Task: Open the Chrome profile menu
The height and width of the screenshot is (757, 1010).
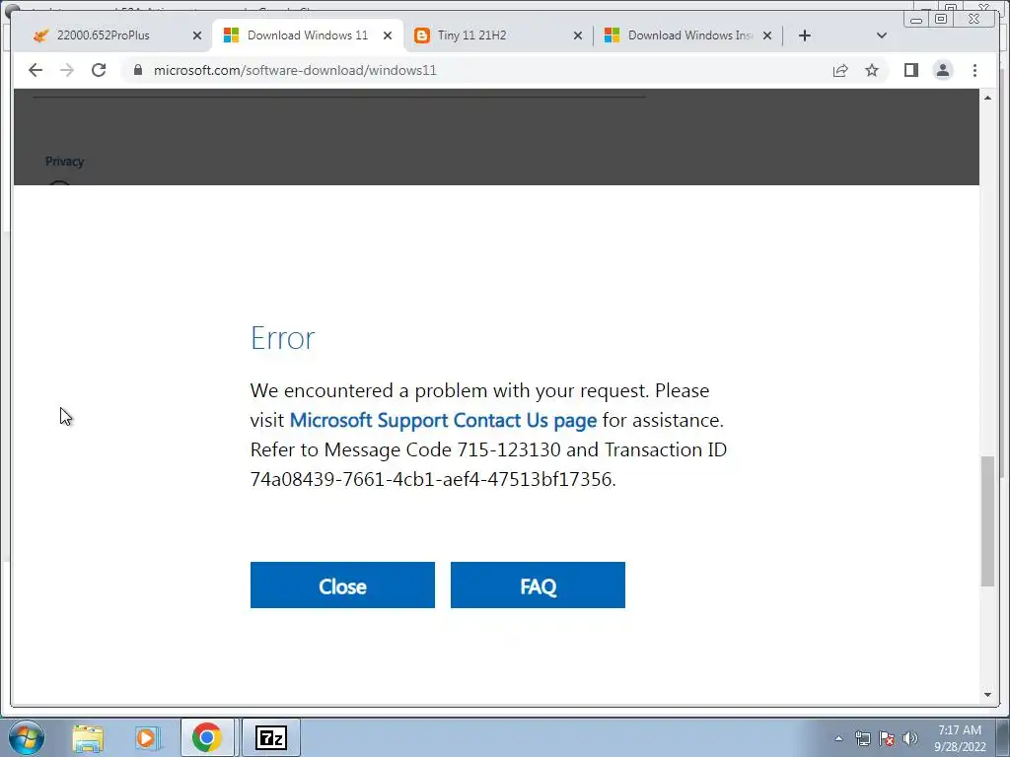Action: [942, 70]
